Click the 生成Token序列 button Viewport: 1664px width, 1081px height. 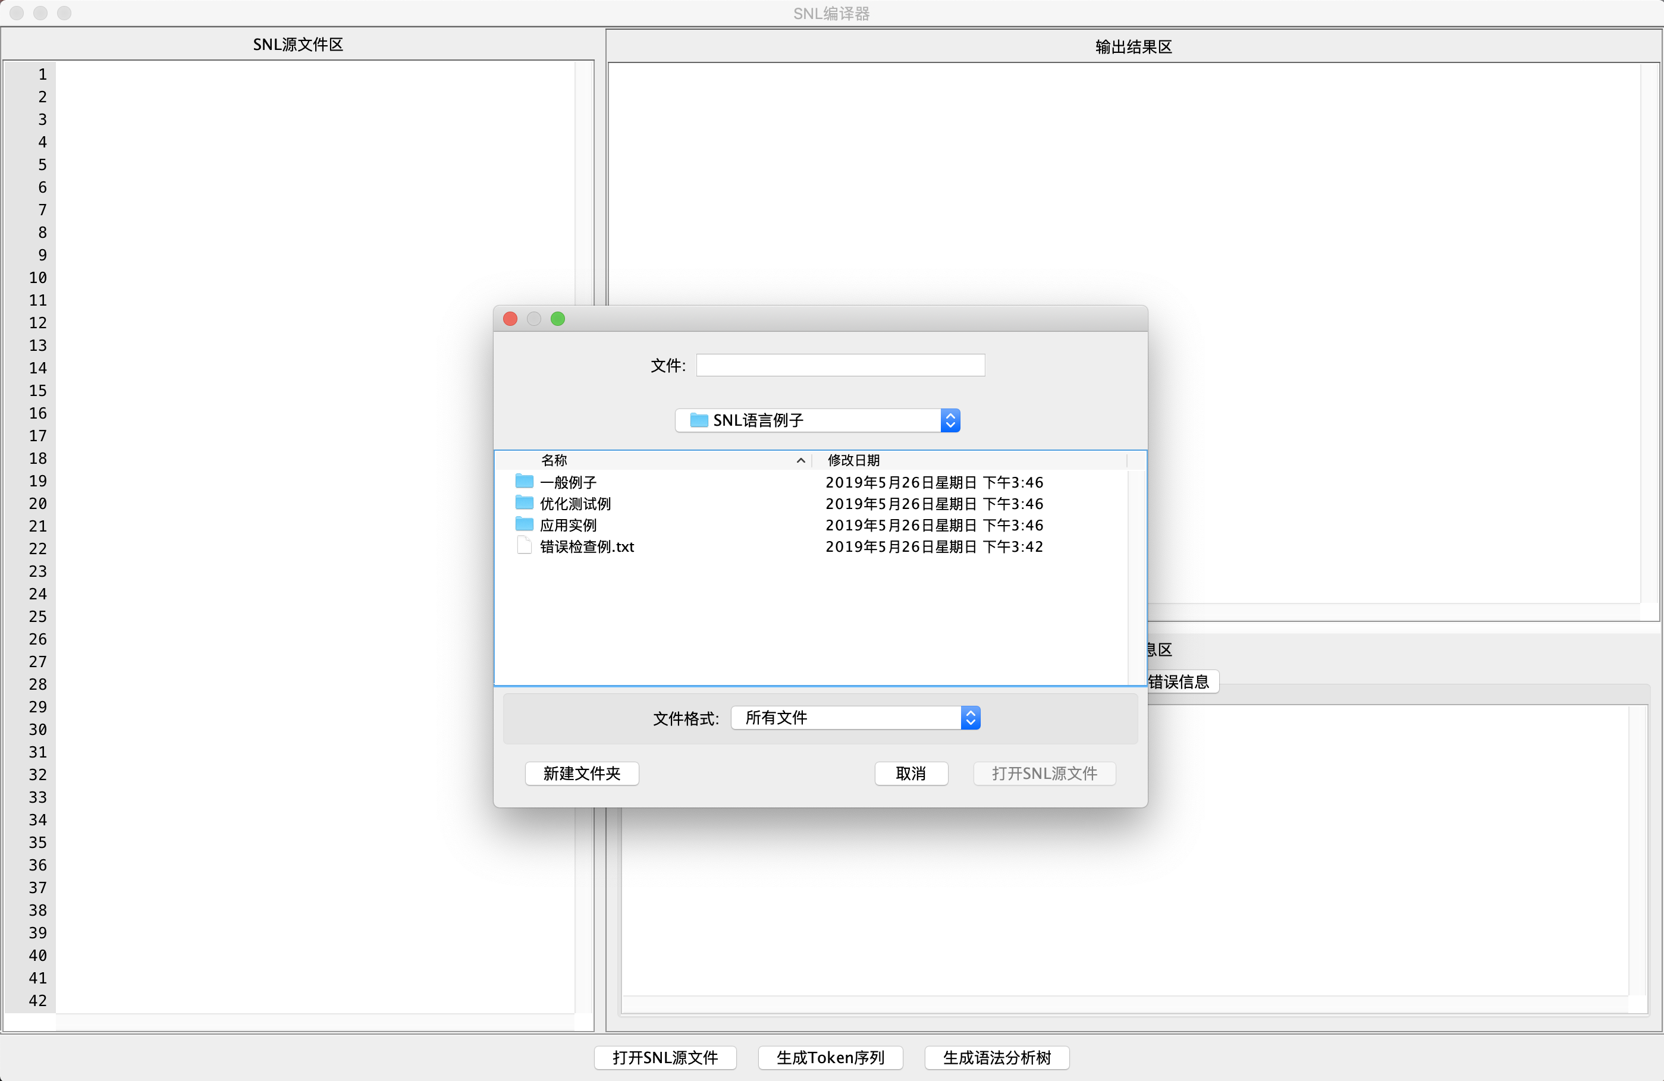tap(830, 1057)
